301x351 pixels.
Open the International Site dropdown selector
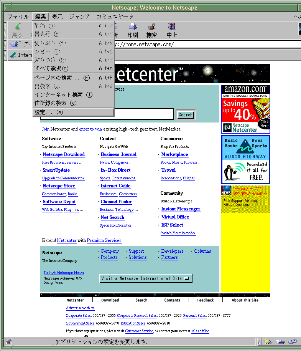pos(145,278)
